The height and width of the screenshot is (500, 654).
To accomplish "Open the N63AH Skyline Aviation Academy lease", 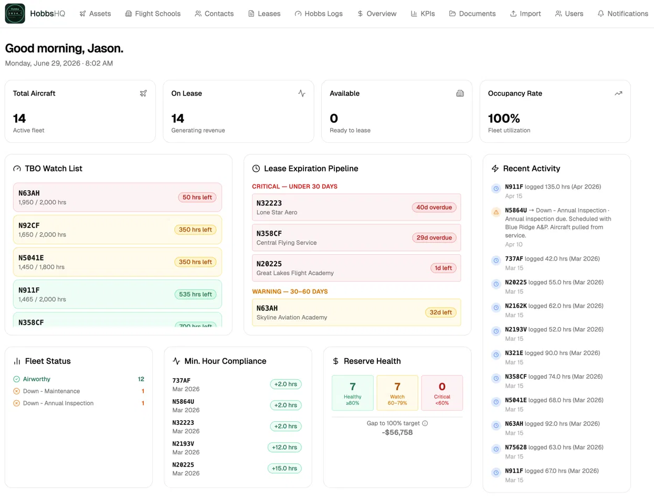I will coord(356,312).
